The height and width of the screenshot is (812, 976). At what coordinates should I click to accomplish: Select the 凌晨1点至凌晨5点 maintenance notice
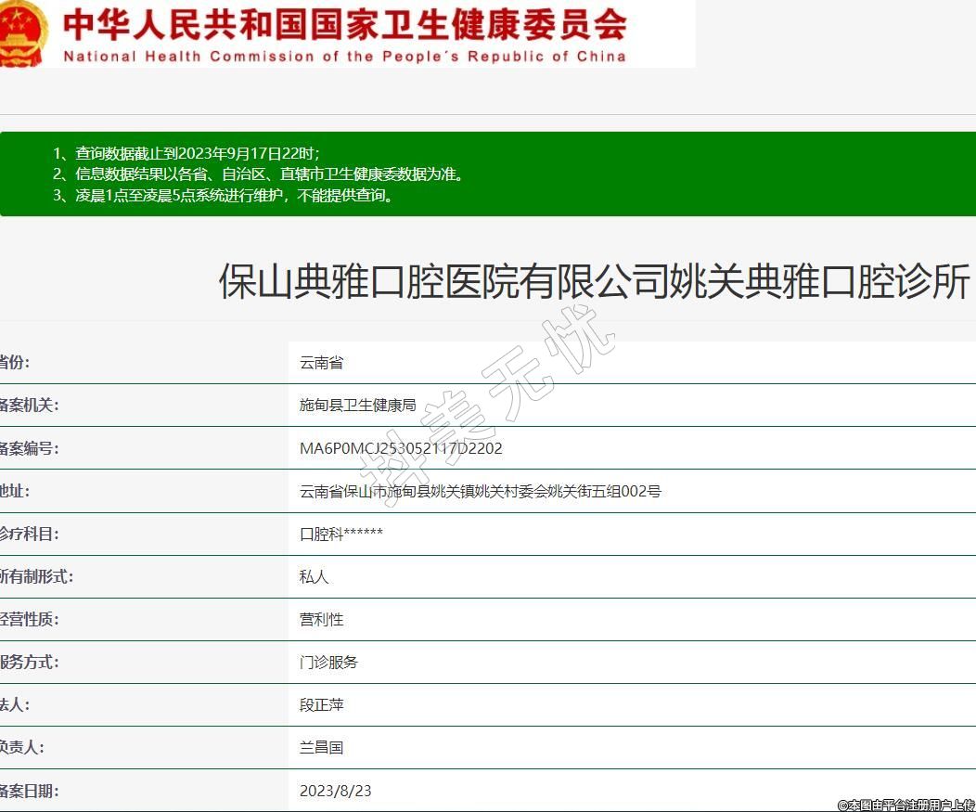[x=223, y=195]
